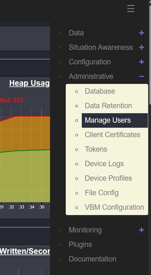This screenshot has width=151, height=275.
Task: Select Manage Users submenu entry
Action: 115,120
